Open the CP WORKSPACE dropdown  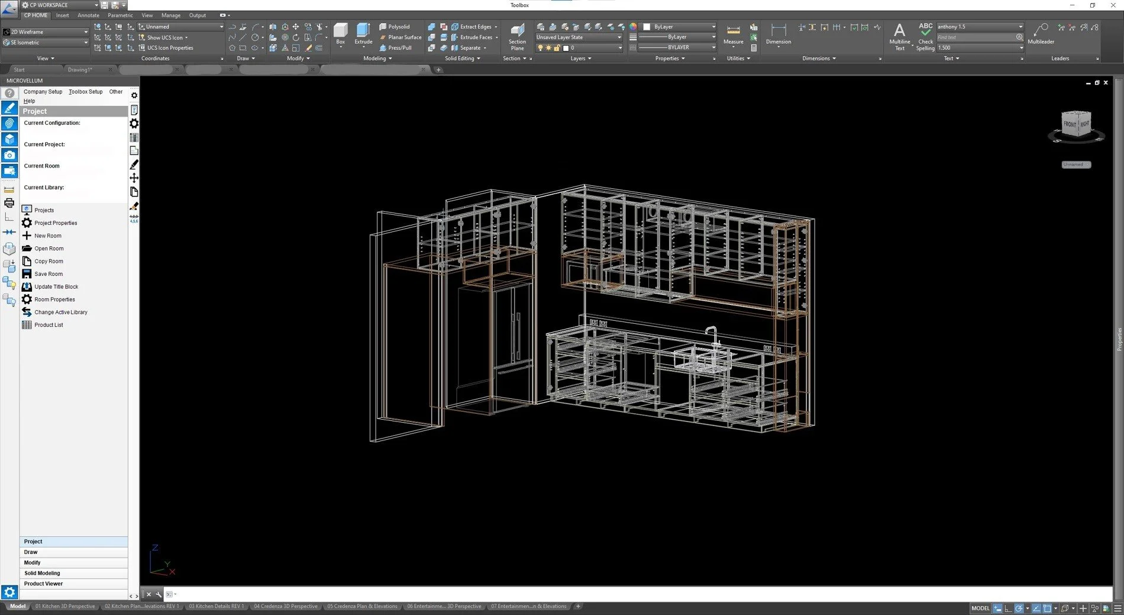[60, 5]
